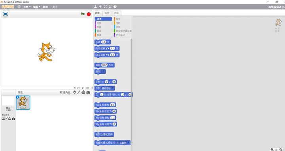Click x field in 移到 x y block
The height and width of the screenshot is (151, 285).
coord(107,82)
